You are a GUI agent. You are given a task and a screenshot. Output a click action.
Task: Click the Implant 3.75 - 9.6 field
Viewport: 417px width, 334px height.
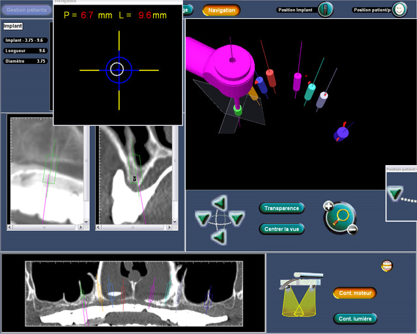pyautogui.click(x=25, y=40)
